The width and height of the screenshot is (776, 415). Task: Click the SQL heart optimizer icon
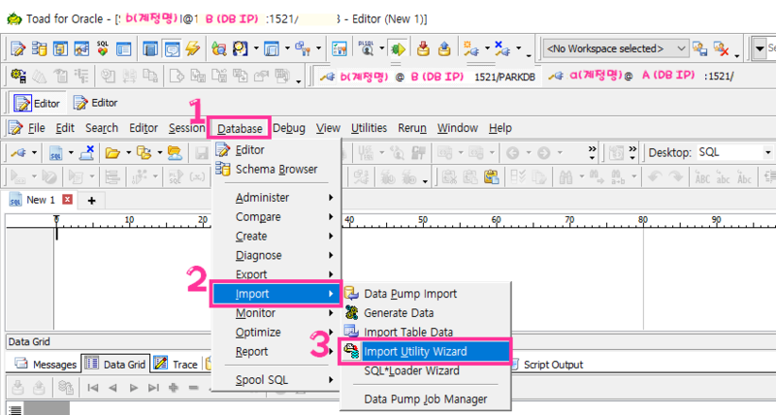point(103,48)
